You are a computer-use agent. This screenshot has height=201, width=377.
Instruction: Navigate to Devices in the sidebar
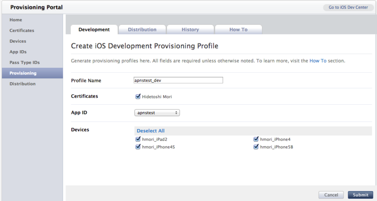18,41
